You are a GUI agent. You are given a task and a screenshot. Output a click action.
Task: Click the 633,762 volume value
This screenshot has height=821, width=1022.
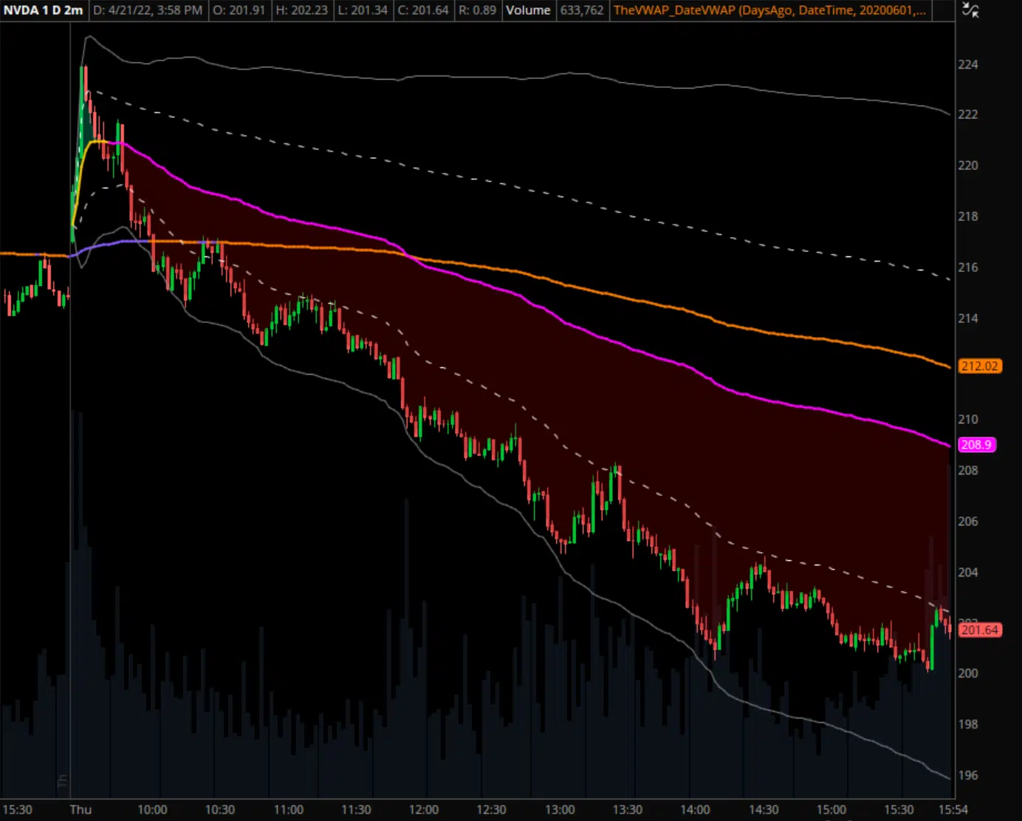point(582,10)
